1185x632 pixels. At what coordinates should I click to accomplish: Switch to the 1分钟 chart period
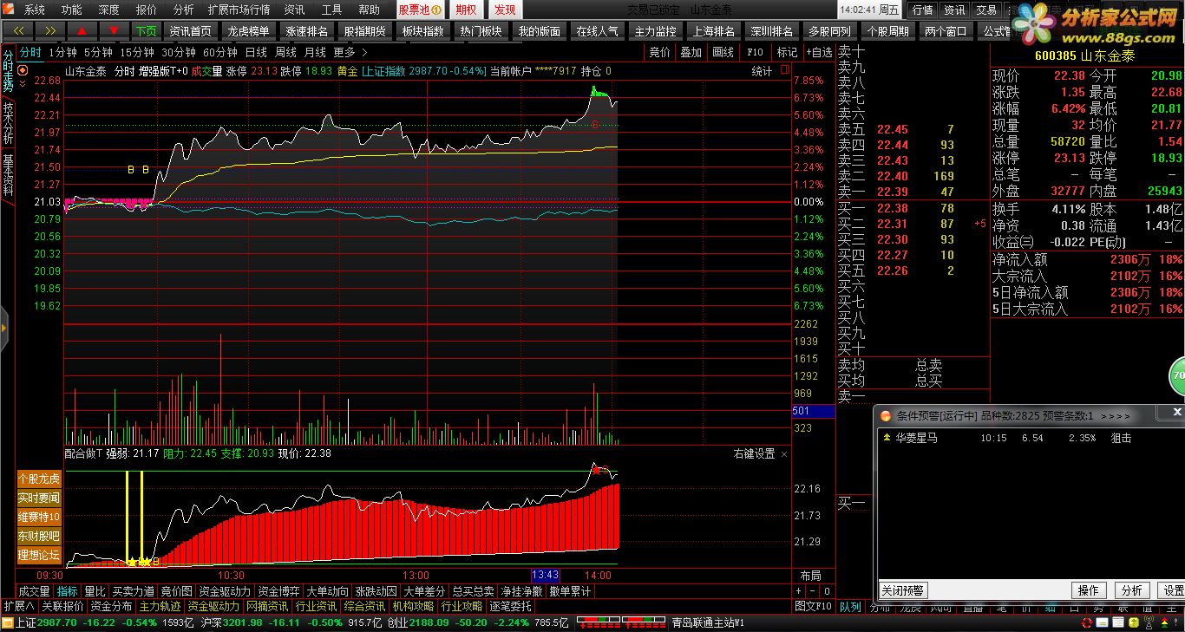tap(63, 52)
